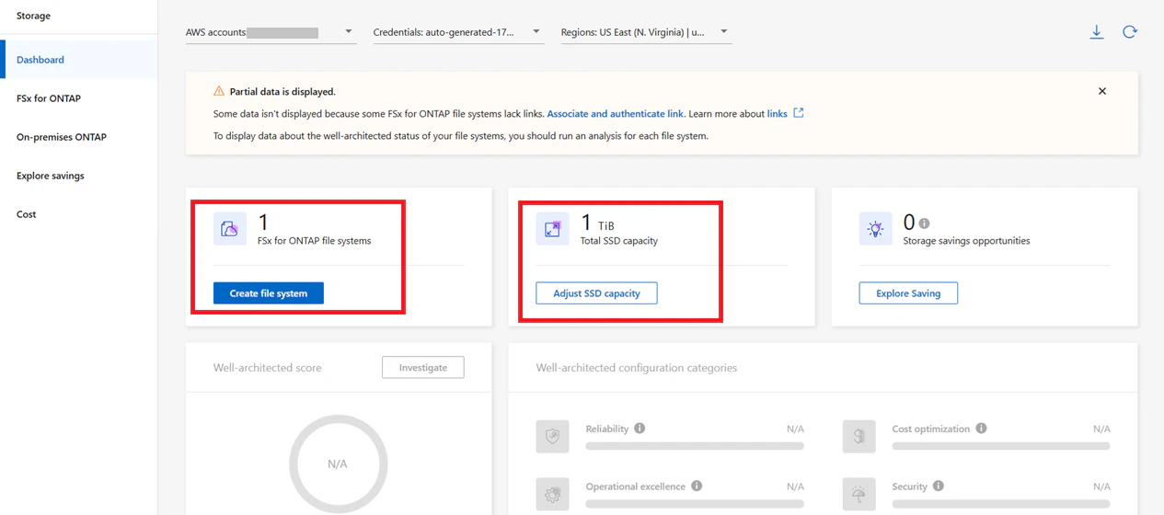The height and width of the screenshot is (515, 1164).
Task: Click the Explore Saving button
Action: click(908, 293)
